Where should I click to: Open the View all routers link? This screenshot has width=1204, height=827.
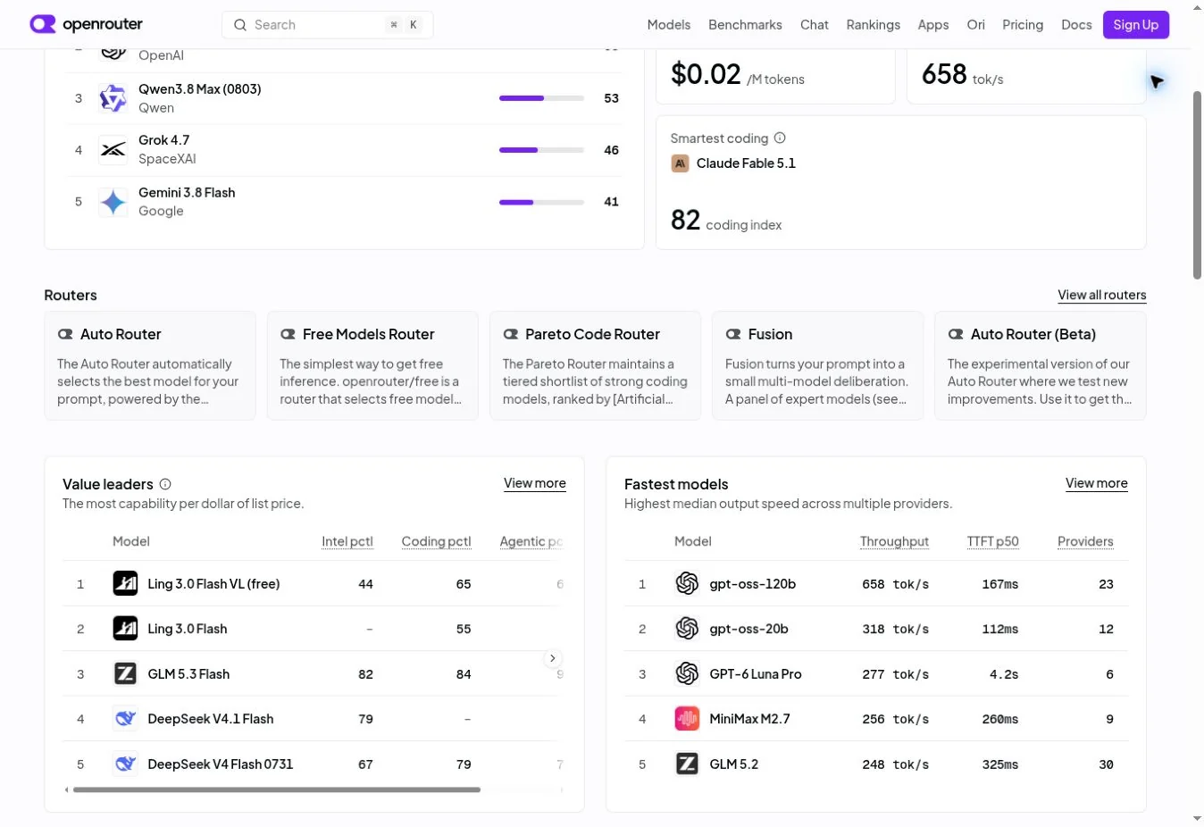pos(1102,295)
